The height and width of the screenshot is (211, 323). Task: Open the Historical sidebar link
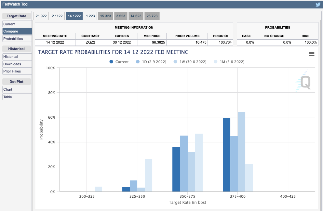[17, 57]
